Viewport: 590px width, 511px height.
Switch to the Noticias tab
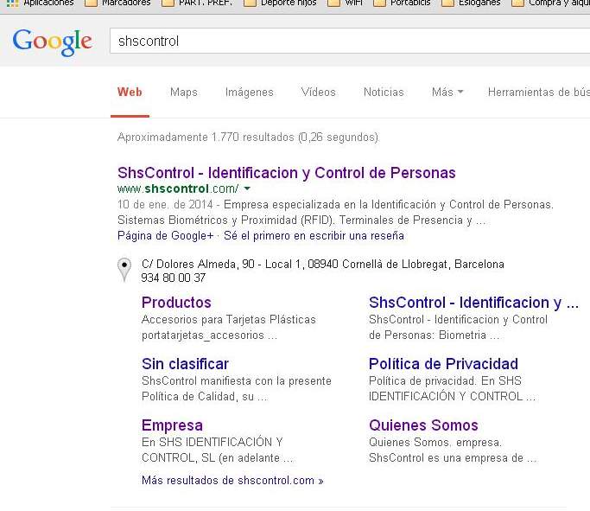pos(384,92)
